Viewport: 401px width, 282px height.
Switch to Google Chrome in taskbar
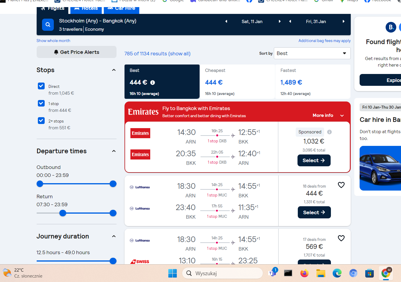point(386,273)
